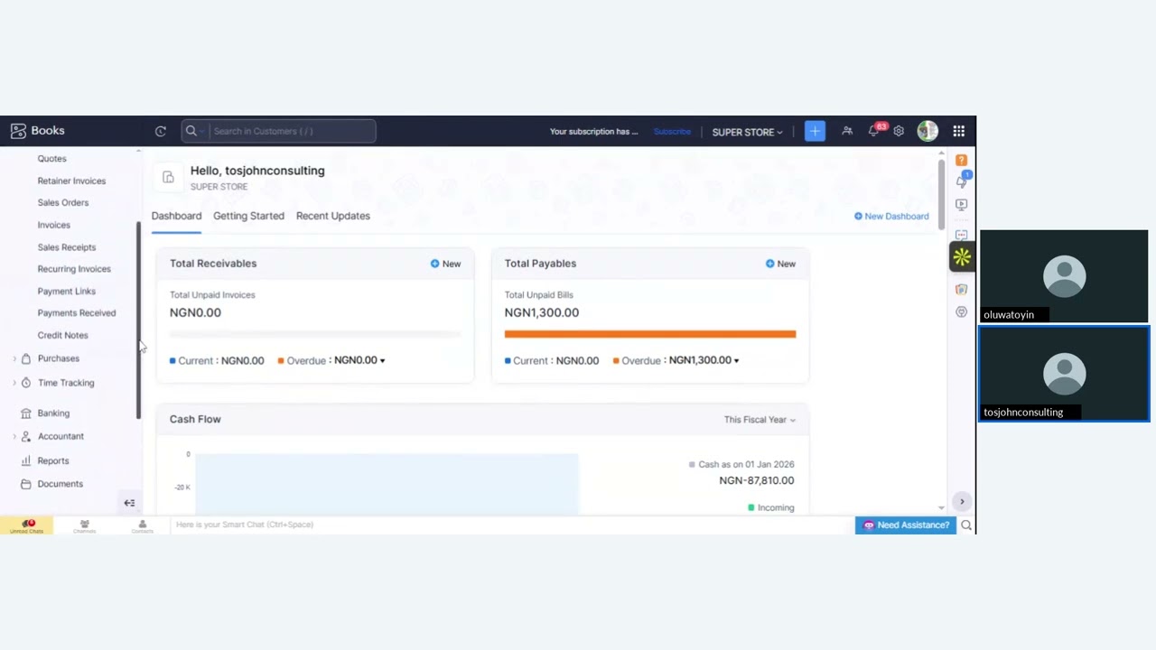Click the New Dashboard link
1156x650 pixels.
[891, 217]
